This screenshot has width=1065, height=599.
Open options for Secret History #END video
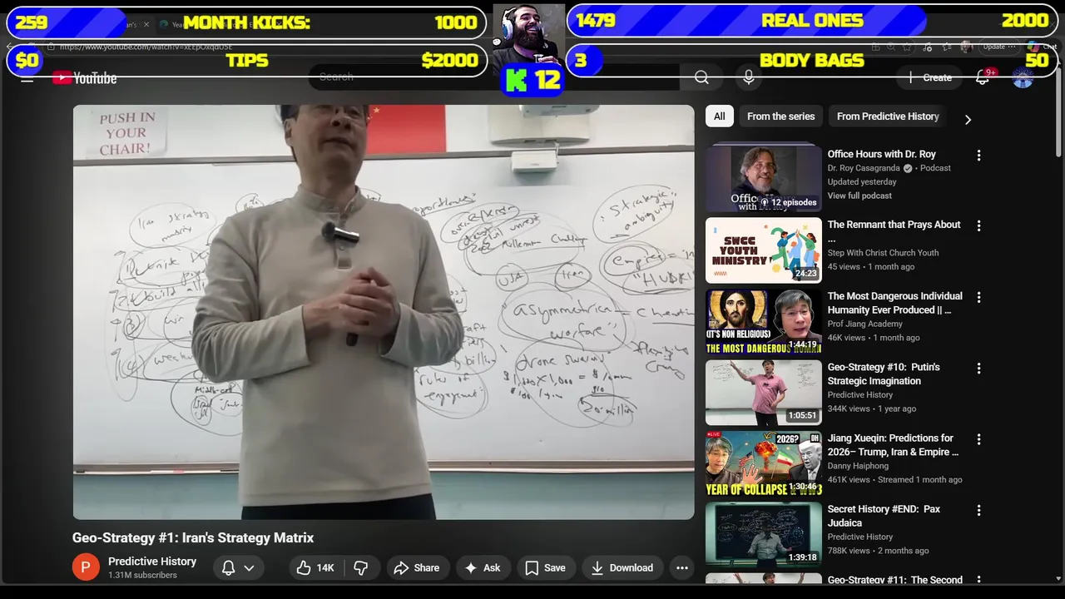tap(978, 510)
